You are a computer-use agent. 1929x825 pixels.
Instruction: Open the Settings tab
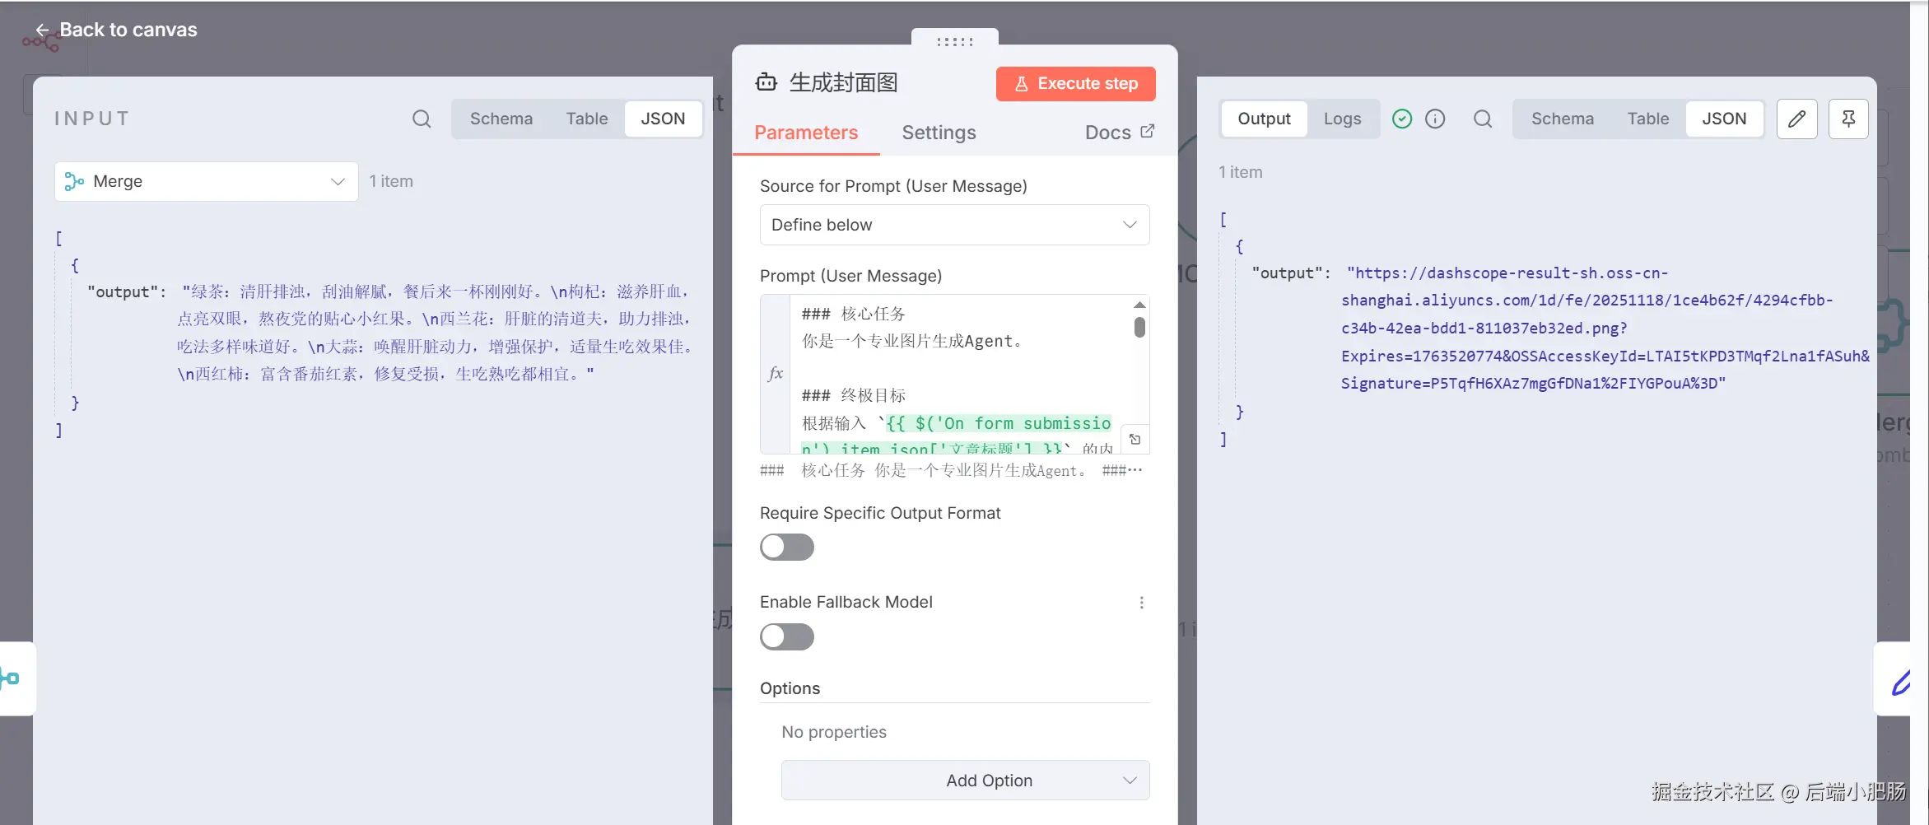pyautogui.click(x=939, y=133)
